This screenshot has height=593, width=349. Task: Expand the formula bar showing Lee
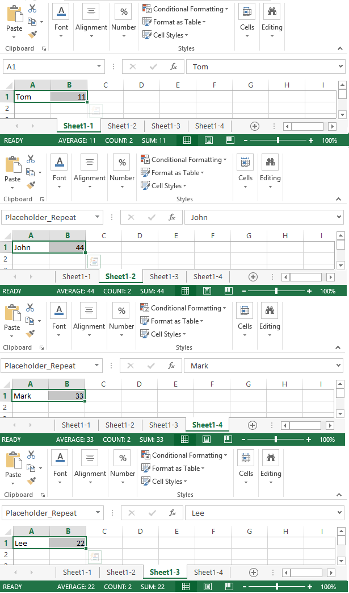click(x=339, y=513)
